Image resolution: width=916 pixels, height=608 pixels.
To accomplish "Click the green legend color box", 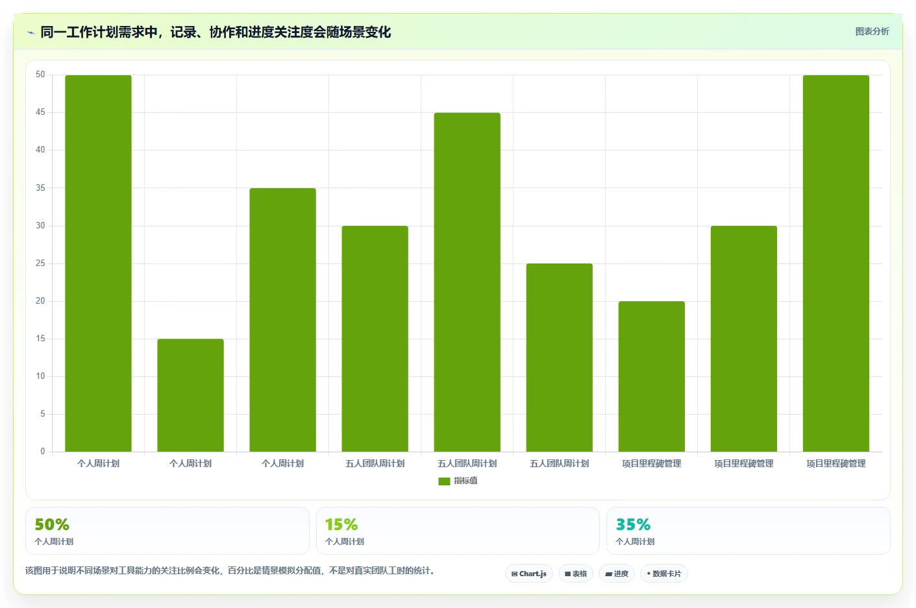I will tap(444, 481).
